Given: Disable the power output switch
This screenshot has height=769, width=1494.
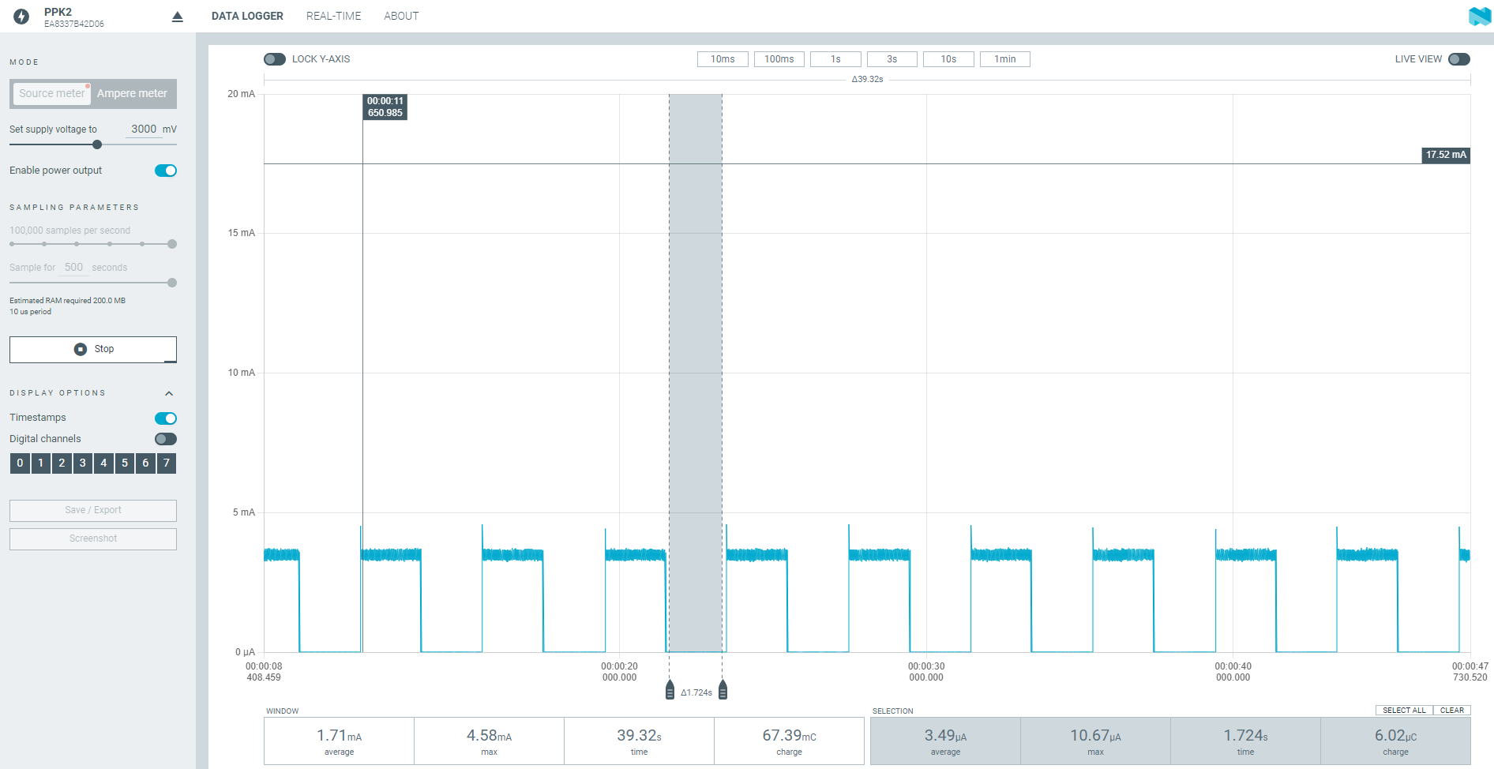Looking at the screenshot, I should 166,171.
